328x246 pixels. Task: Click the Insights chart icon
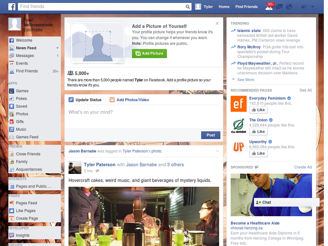[12, 235]
